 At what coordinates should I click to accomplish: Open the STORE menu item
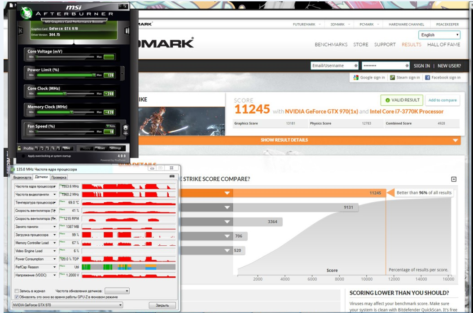pyautogui.click(x=360, y=45)
